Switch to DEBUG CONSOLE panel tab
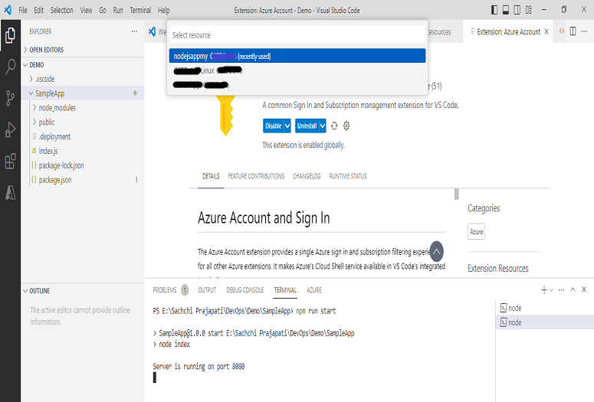The height and width of the screenshot is (402, 594). (x=244, y=290)
